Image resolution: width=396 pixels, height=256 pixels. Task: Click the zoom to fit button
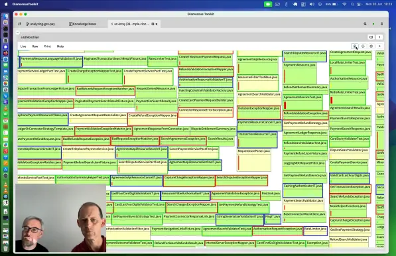(x=371, y=46)
